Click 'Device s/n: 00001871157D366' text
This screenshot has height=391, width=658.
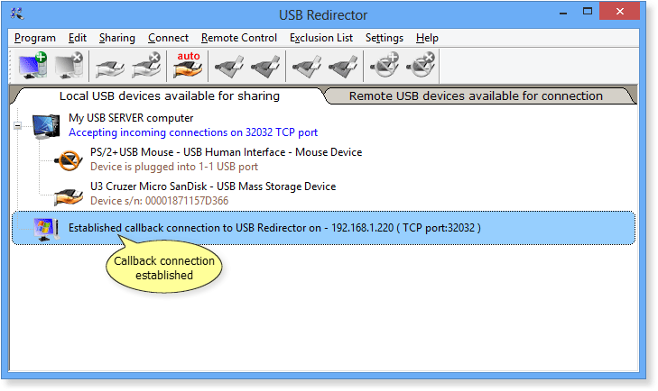click(x=160, y=201)
